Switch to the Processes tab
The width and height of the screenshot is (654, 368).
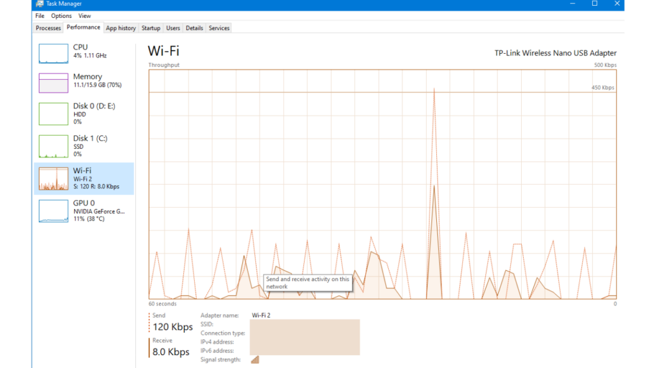pos(48,27)
